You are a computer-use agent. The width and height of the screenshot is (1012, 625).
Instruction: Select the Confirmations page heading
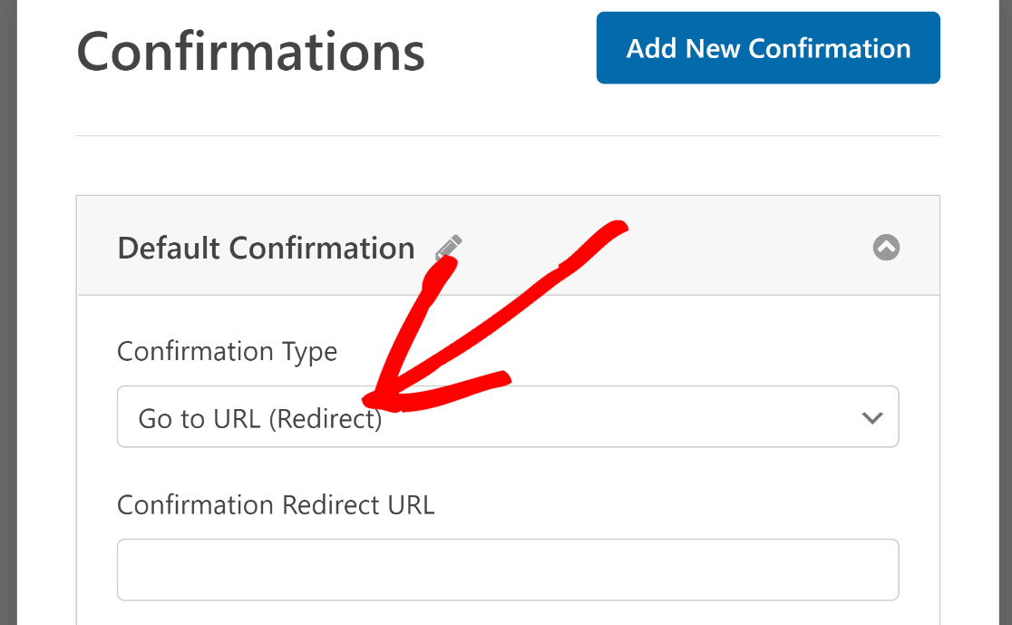click(250, 52)
